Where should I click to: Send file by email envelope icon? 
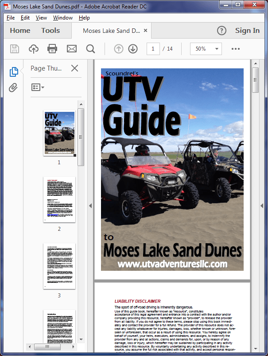coord(72,49)
